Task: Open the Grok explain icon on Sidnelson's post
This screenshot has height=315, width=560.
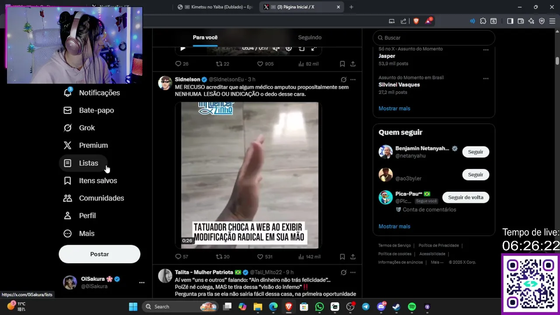Action: point(343,80)
